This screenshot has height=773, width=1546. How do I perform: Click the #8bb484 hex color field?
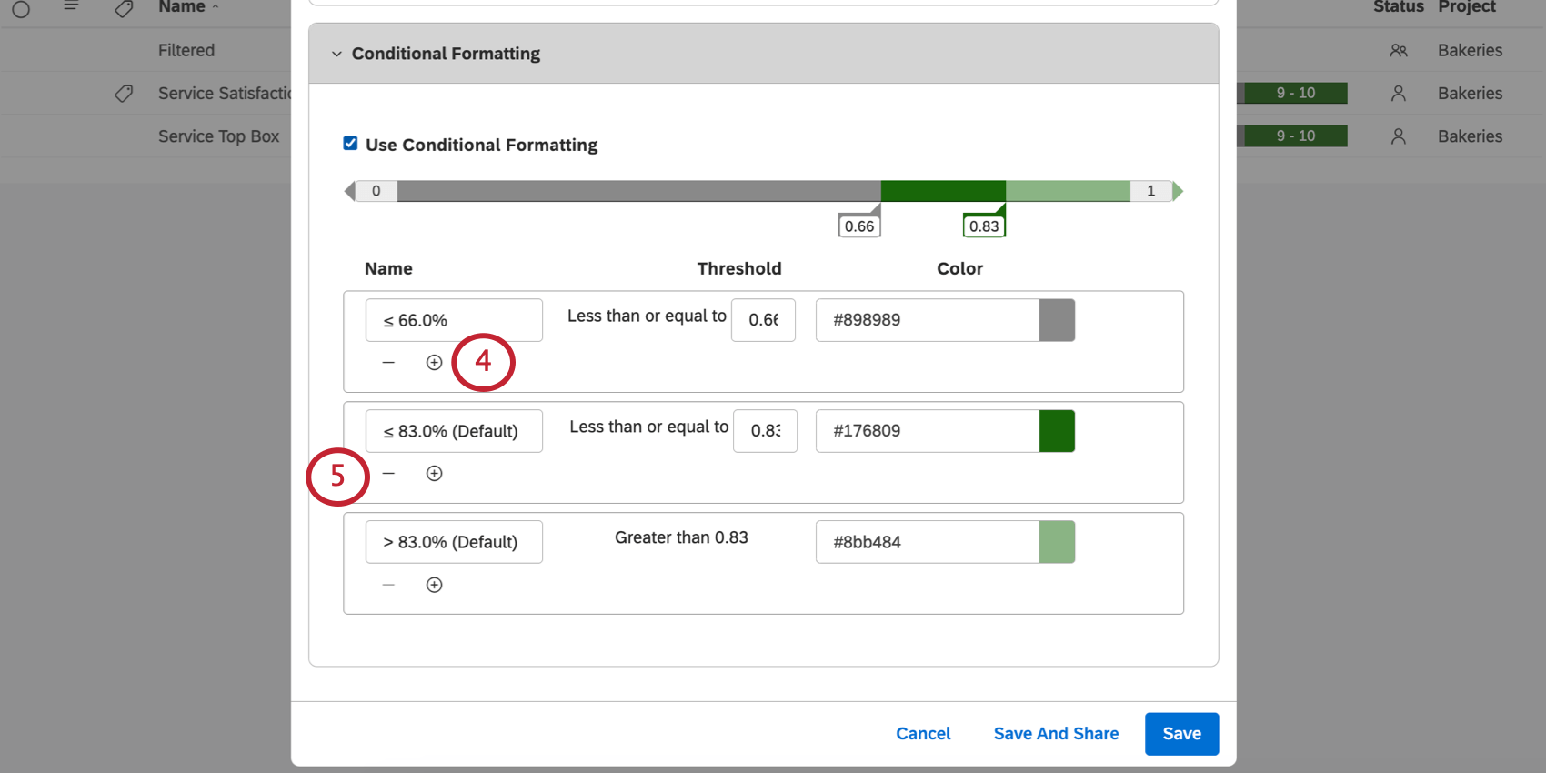pos(926,542)
